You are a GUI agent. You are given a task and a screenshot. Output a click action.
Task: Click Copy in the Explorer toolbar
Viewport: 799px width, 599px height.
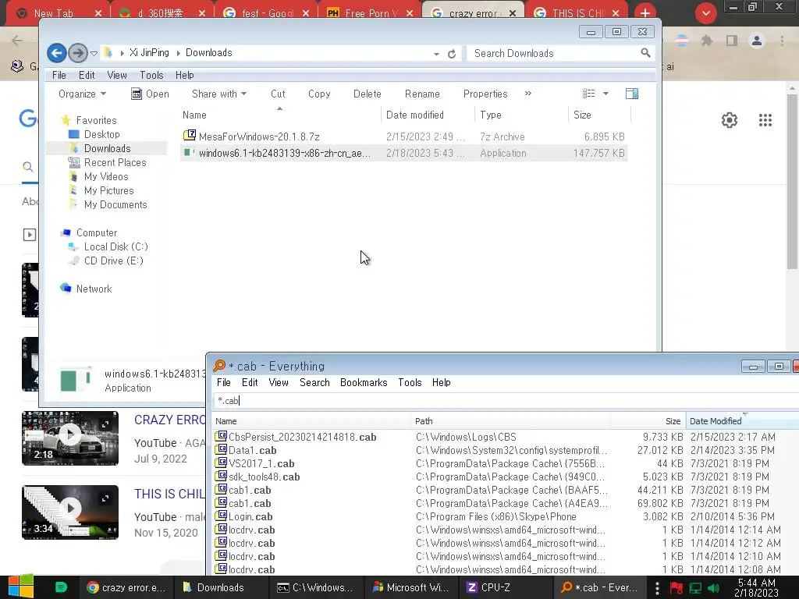pos(319,94)
